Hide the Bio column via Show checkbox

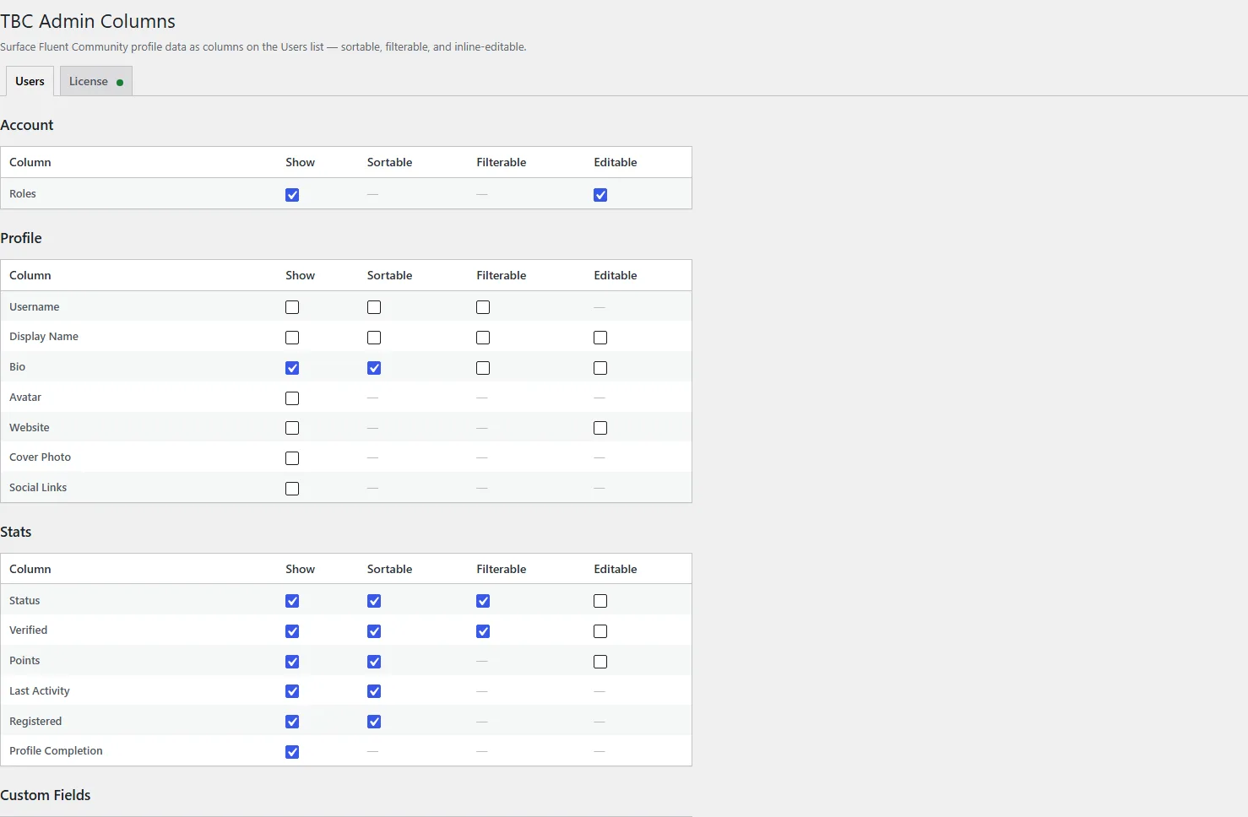pyautogui.click(x=292, y=368)
